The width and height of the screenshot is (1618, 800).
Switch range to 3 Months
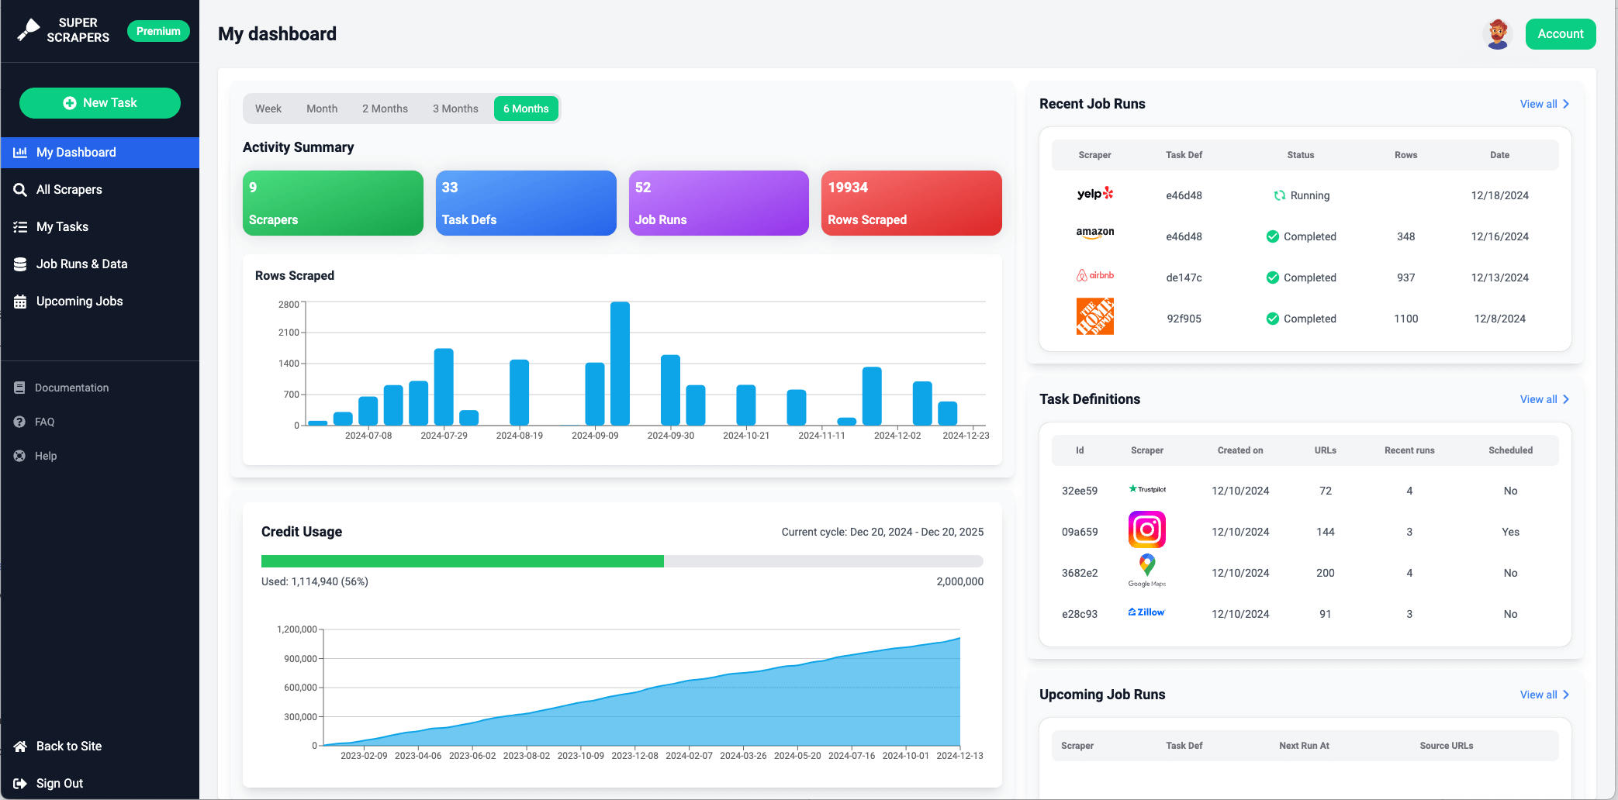pos(455,109)
